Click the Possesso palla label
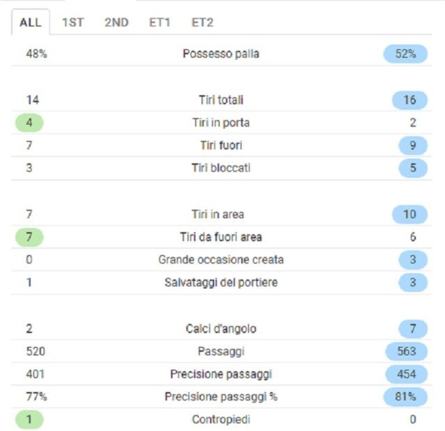The height and width of the screenshot is (431, 445). pos(221,53)
